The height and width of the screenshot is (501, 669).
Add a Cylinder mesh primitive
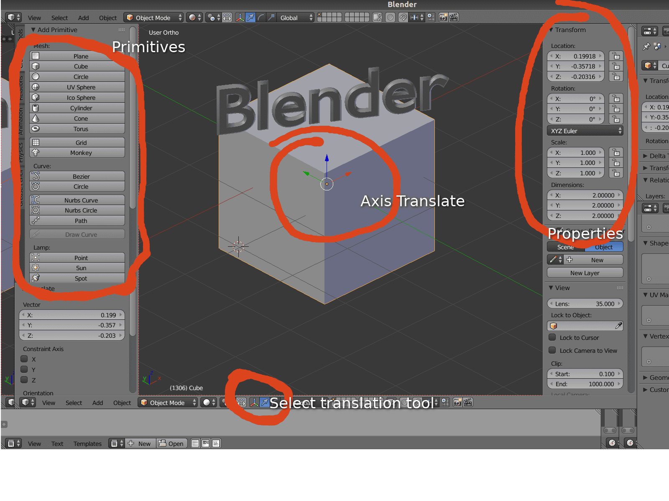[x=77, y=108]
